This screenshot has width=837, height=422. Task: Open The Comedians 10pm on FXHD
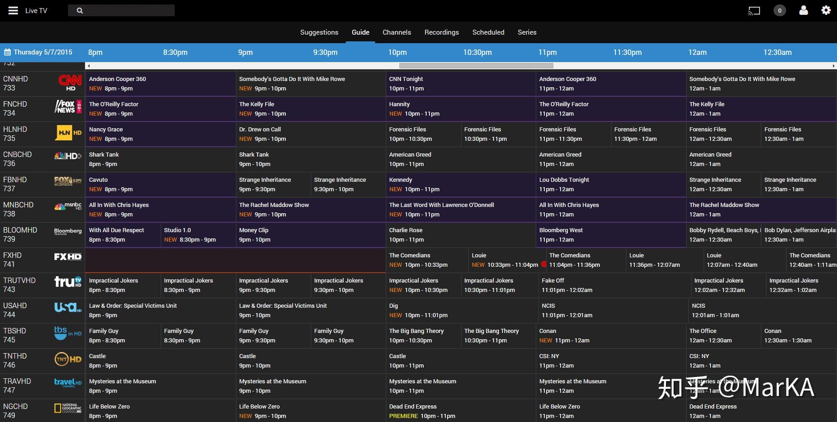pyautogui.click(x=427, y=260)
